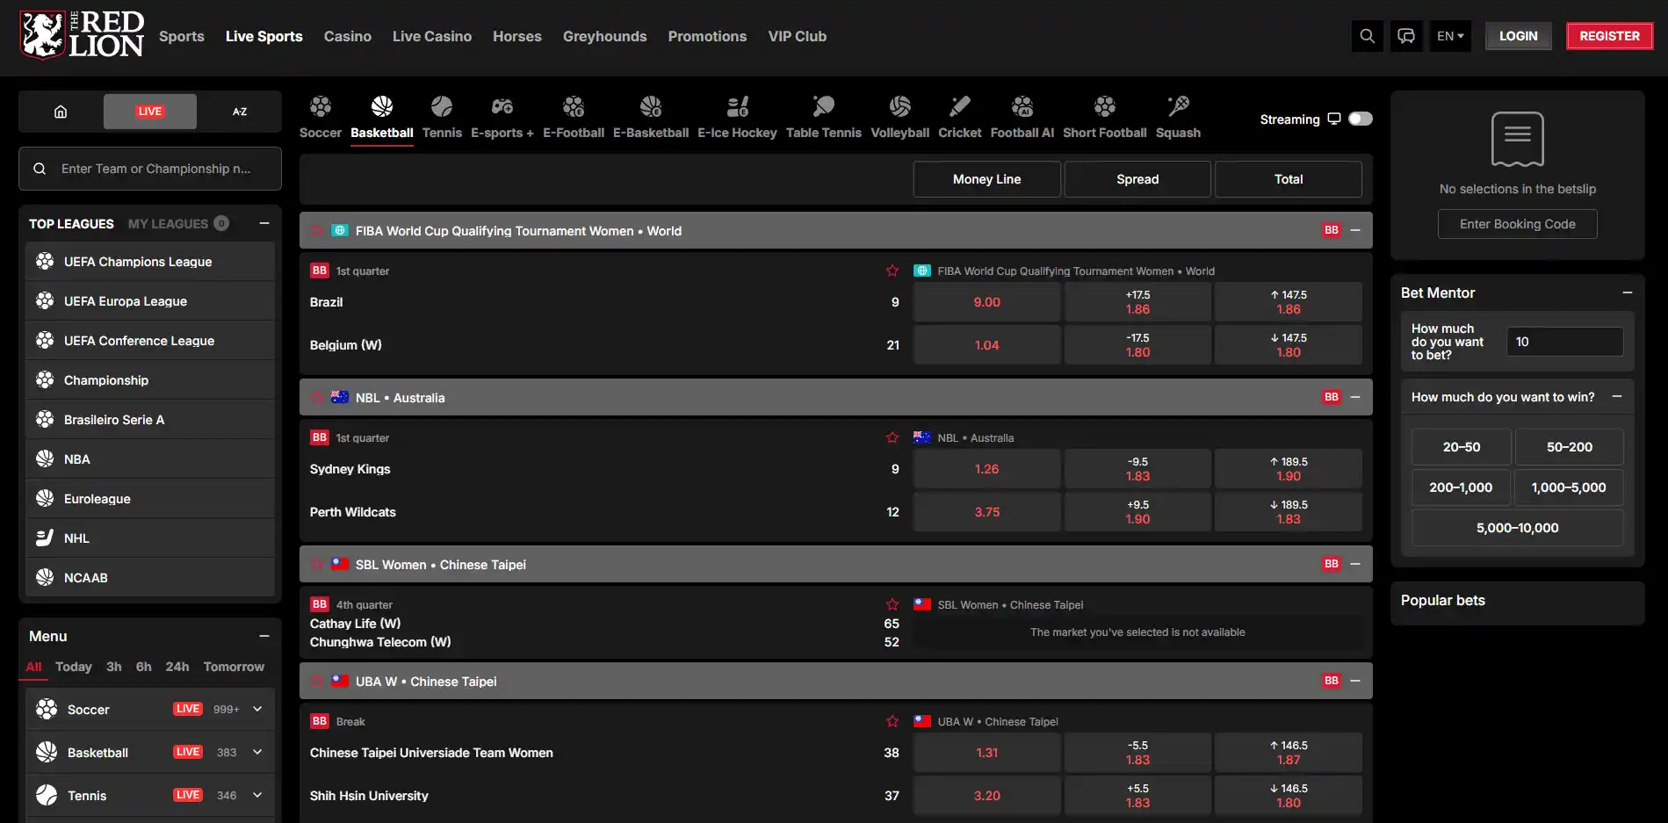Viewport: 1668px width, 823px height.
Task: Expand the Soccer live list
Action: [x=257, y=709]
